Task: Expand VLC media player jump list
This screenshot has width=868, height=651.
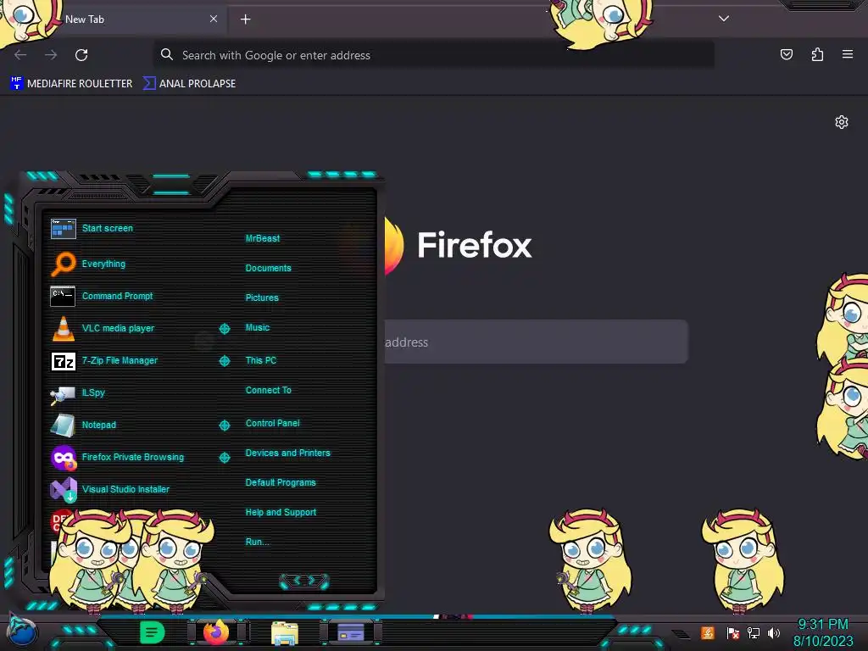Action: click(224, 329)
